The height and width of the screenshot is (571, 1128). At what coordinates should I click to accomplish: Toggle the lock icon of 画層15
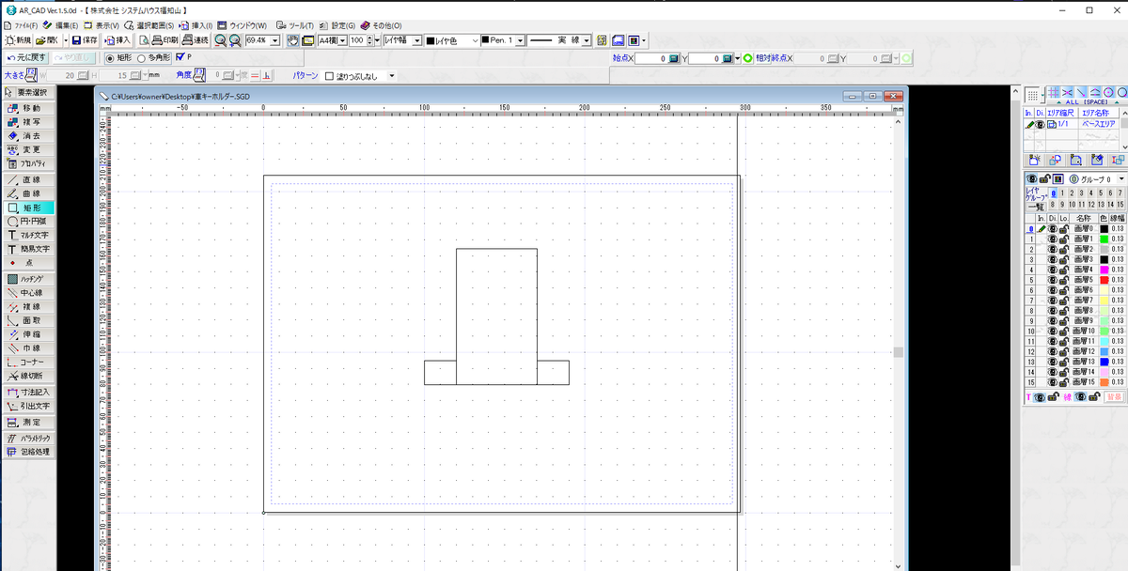pos(1063,382)
